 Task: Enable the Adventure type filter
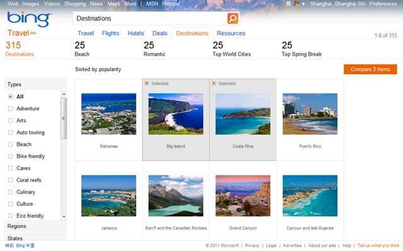tap(11, 109)
